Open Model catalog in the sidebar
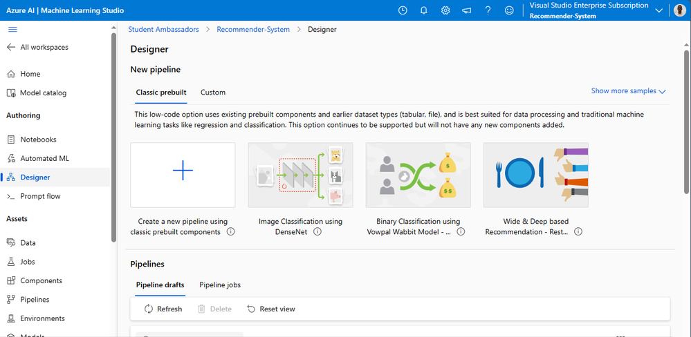This screenshot has width=691, height=337. coord(37,93)
